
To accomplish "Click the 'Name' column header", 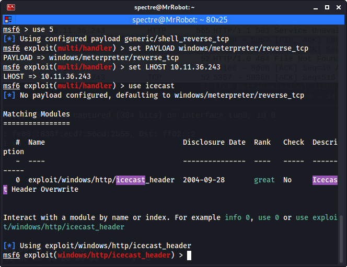I will tap(37, 142).
